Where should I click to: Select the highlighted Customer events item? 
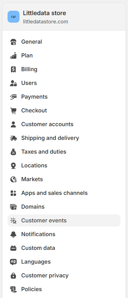point(64,220)
